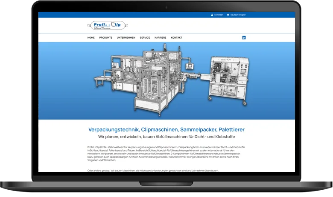The image size is (333, 197).
Task: Navigate to the KONTAKT page
Action: [x=176, y=38]
